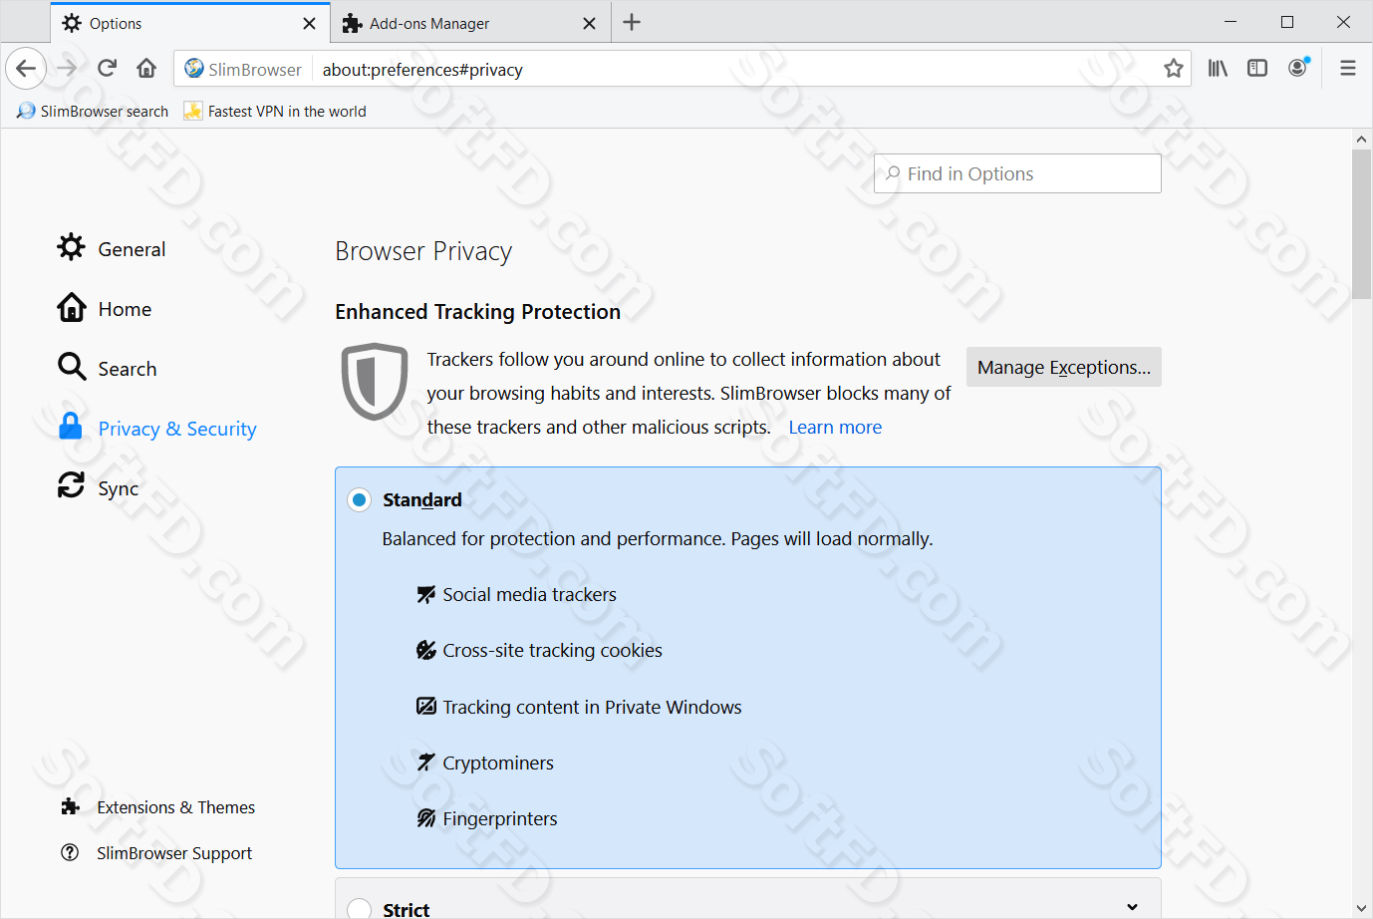Viewport: 1373px width, 919px height.
Task: Open the Home settings category
Action: coord(105,308)
